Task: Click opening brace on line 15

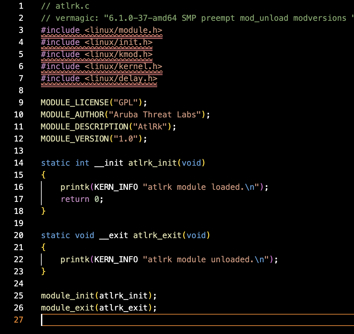Action: [x=43, y=175]
